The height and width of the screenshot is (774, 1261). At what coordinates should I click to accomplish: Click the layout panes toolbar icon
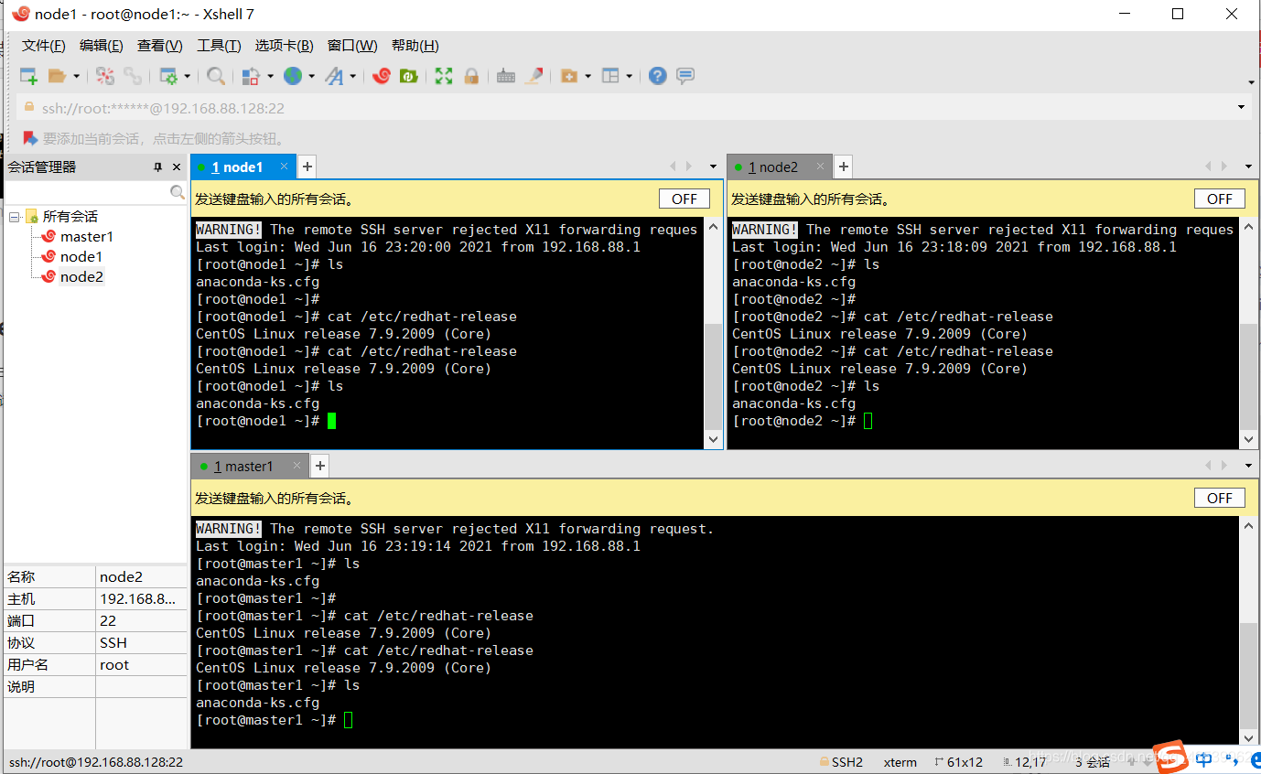point(610,76)
